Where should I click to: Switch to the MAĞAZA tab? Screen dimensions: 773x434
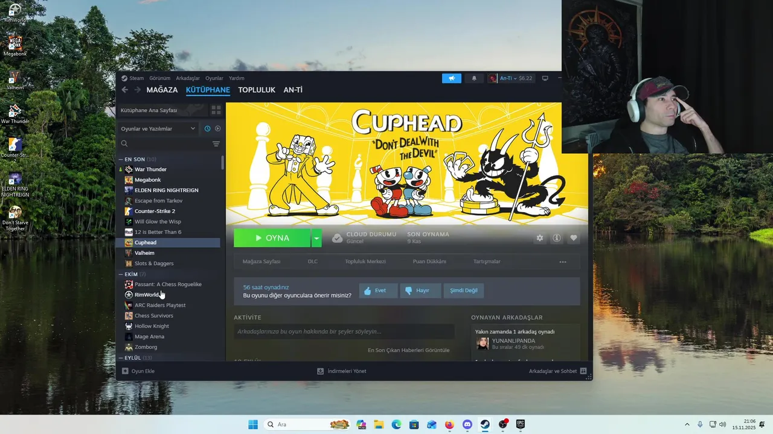pos(162,90)
